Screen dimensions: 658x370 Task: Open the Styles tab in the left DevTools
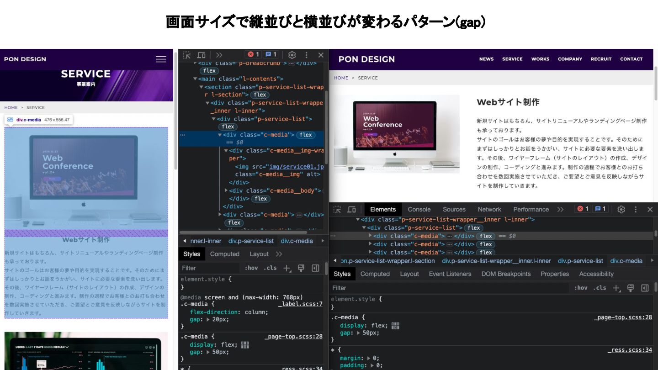[x=192, y=254]
